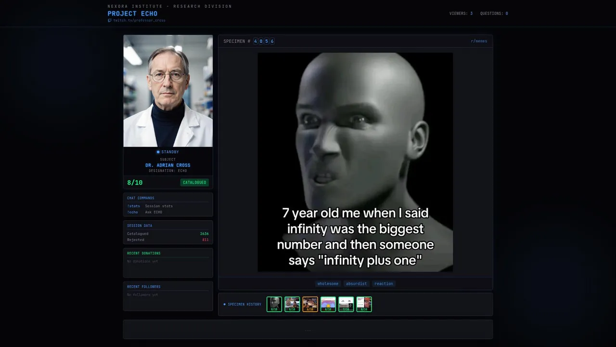Image resolution: width=616 pixels, height=347 pixels.
Task: Click Dr. Adrian Cross's portrait photo
Action: coord(168,91)
